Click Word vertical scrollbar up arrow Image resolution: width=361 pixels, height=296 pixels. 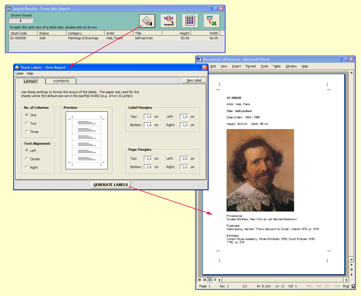[351, 73]
